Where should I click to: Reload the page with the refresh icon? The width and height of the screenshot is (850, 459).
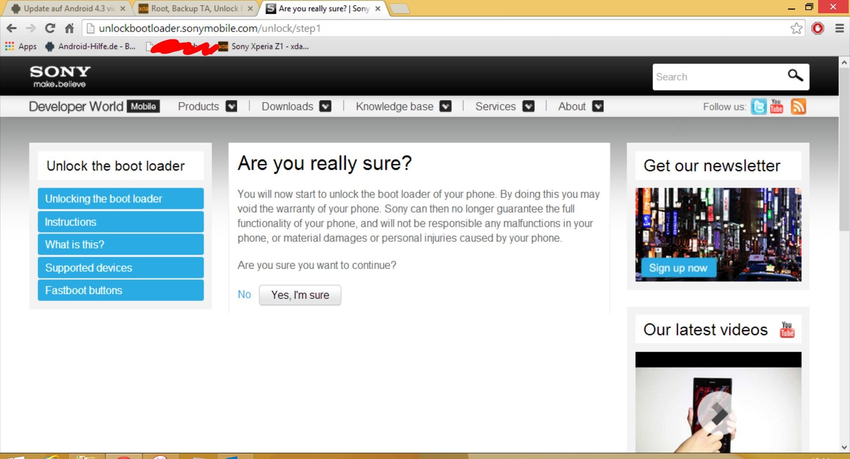(x=50, y=28)
